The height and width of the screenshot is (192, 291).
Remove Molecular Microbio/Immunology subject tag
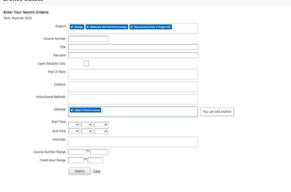tap(88, 27)
